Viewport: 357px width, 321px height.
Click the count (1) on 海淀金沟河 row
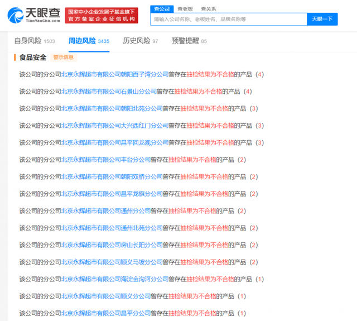[259, 279]
